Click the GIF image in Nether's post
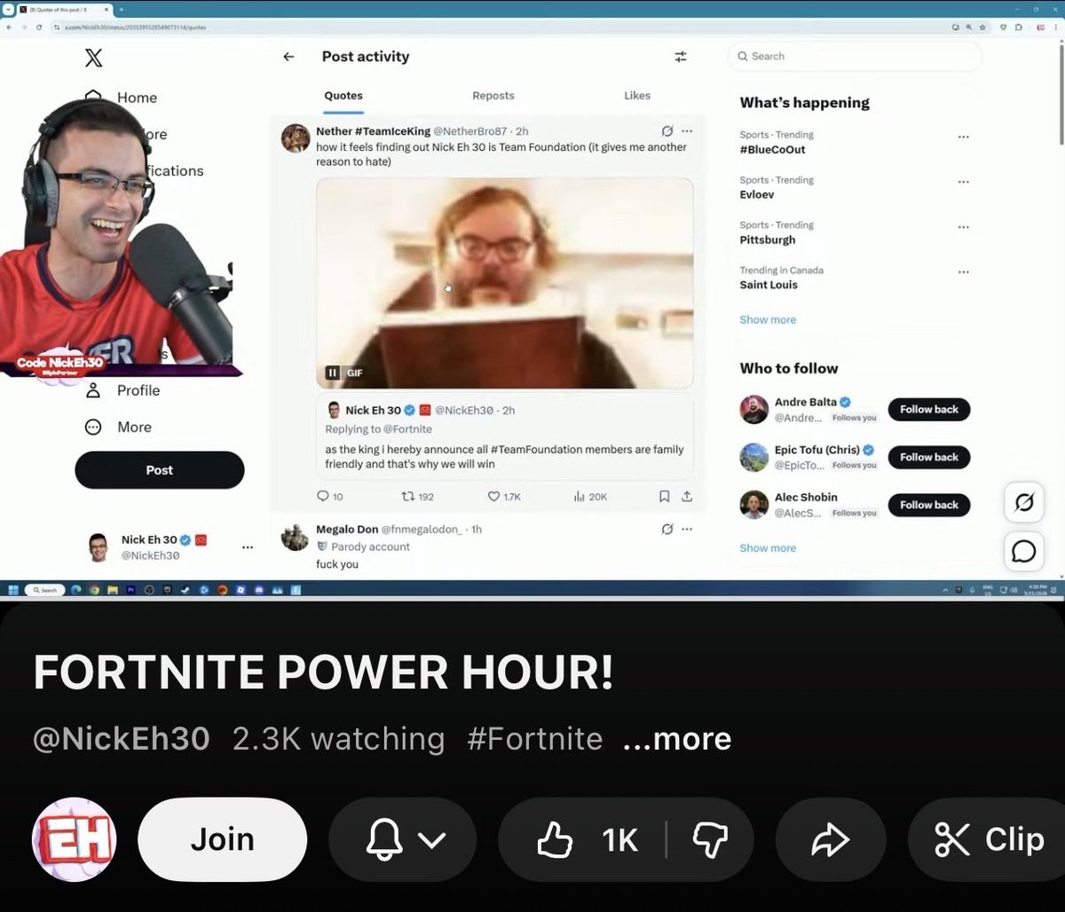 [505, 283]
